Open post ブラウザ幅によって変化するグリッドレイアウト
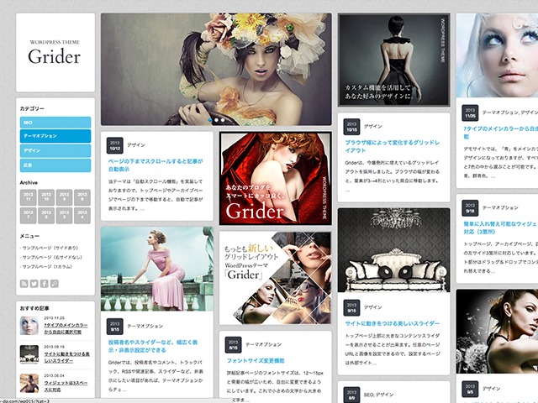Viewport: 538px width, 403px height. tap(393, 146)
